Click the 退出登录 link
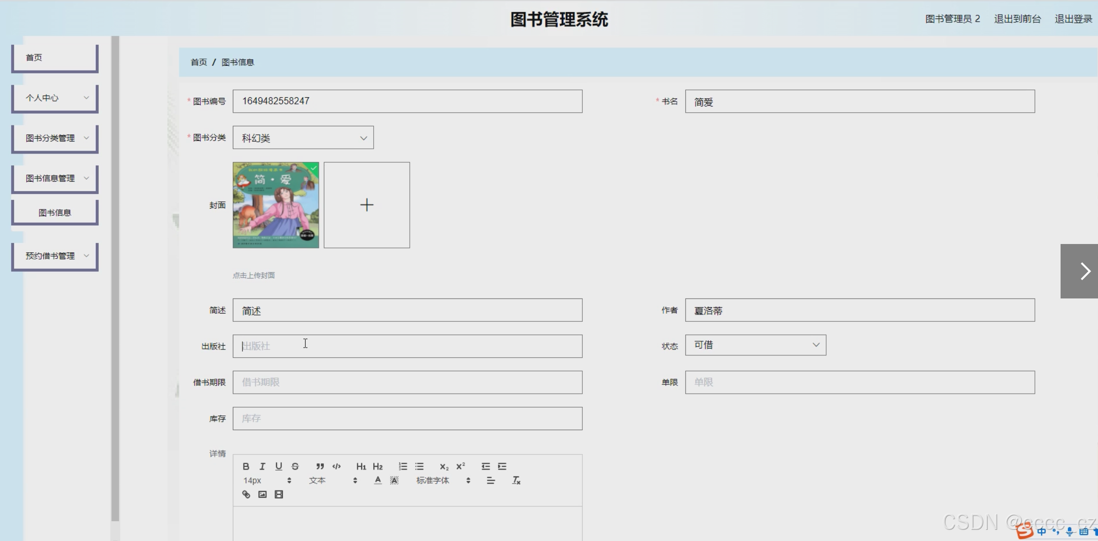 click(1073, 19)
